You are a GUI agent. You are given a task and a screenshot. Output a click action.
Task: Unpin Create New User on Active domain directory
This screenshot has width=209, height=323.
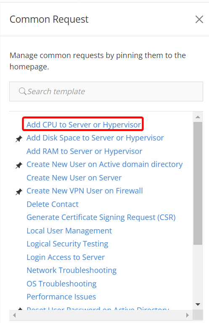(x=19, y=165)
